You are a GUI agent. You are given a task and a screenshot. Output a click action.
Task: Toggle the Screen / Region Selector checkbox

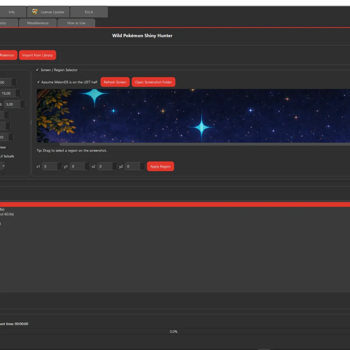click(37, 70)
